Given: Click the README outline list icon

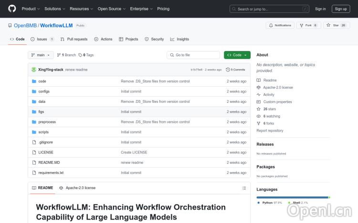Looking at the screenshot, I should (x=244, y=188).
